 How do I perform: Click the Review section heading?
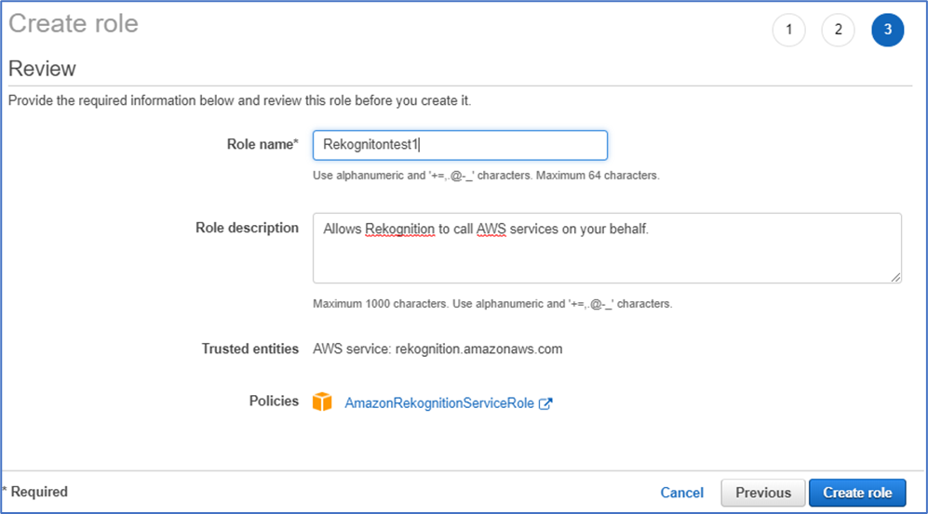[x=42, y=69]
